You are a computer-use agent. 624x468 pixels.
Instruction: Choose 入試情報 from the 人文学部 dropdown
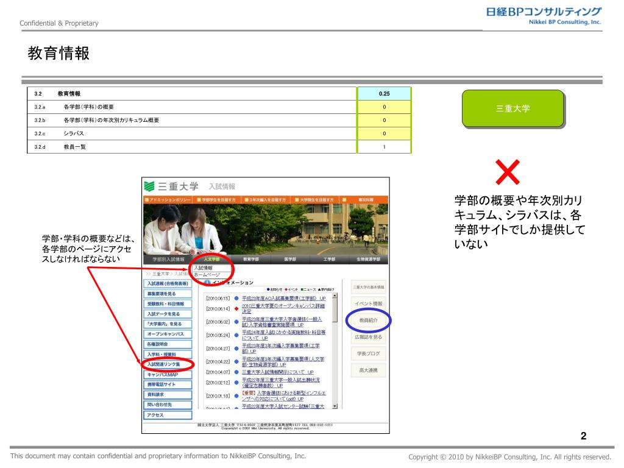[x=211, y=268]
